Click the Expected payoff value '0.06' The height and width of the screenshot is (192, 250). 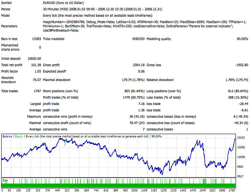142,71
